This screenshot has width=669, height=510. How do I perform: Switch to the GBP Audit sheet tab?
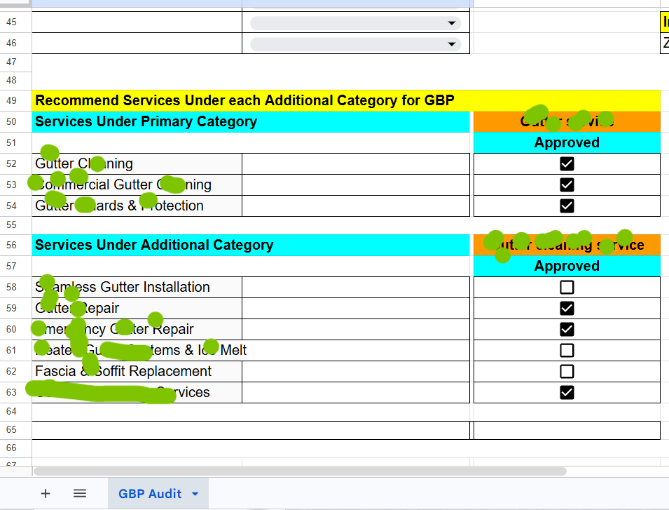(x=149, y=494)
